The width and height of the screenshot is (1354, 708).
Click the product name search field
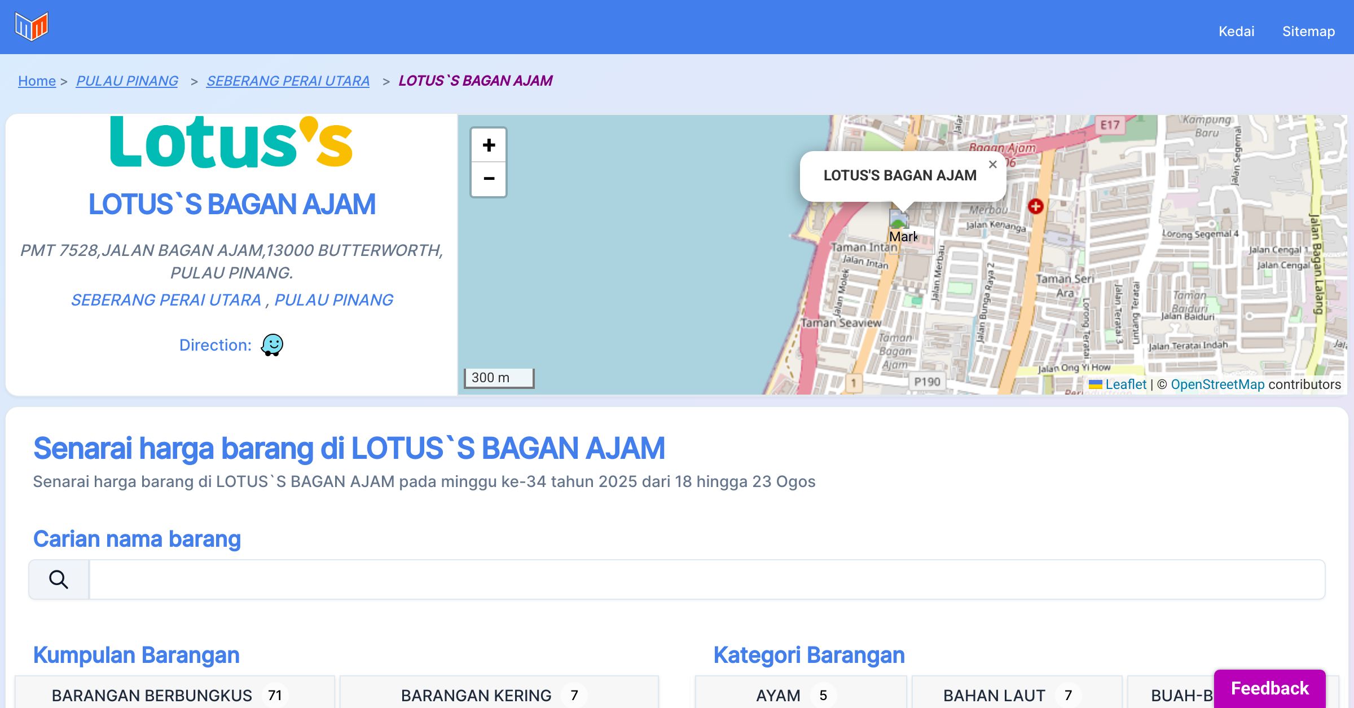[x=706, y=579]
